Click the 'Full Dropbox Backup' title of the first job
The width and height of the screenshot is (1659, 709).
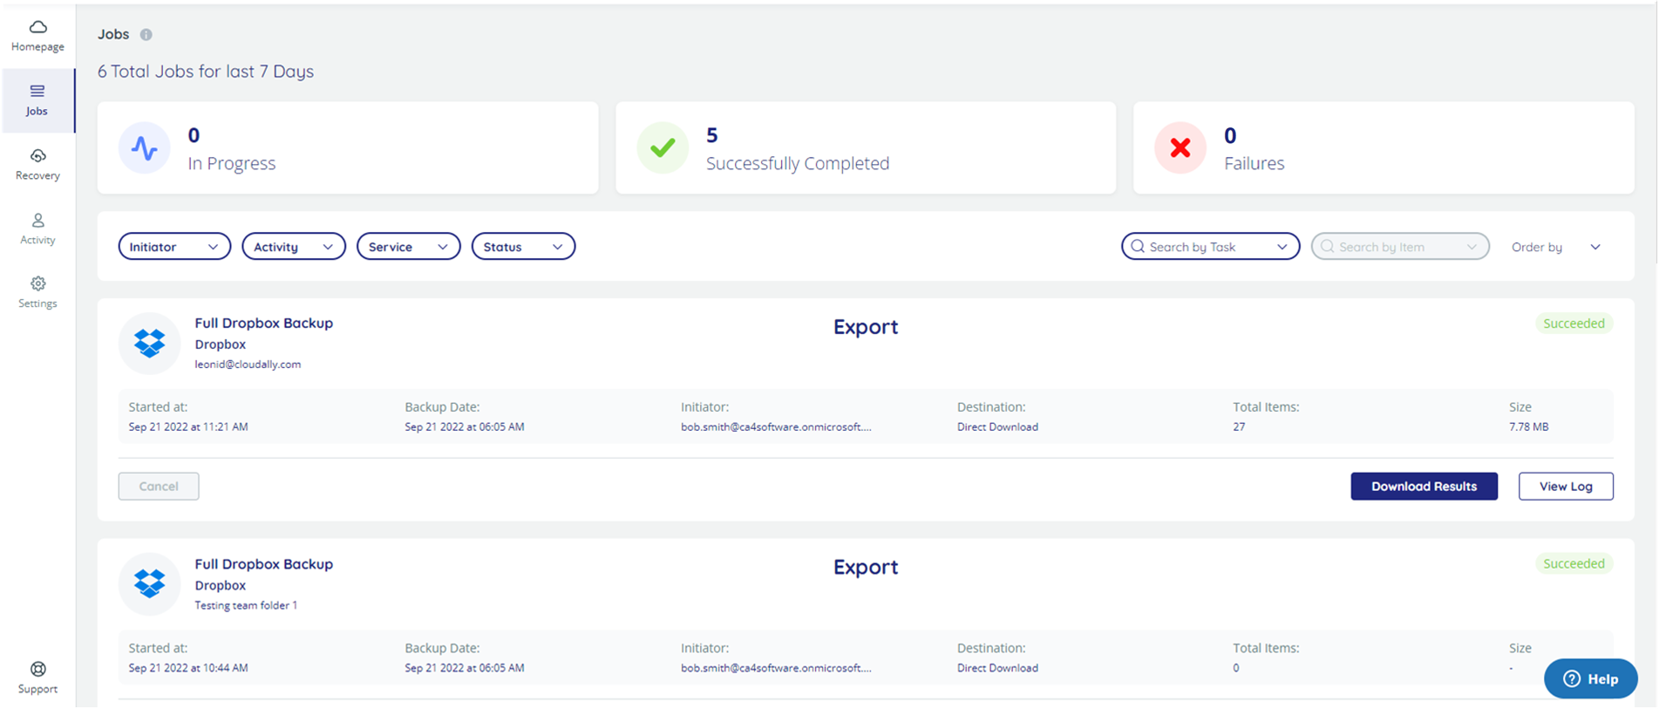point(264,323)
